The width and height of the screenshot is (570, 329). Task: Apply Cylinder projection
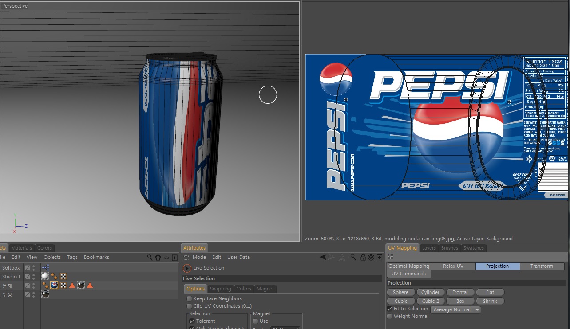pos(431,292)
